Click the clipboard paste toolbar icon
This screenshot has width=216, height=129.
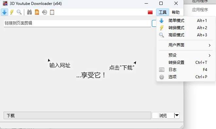point(52,12)
